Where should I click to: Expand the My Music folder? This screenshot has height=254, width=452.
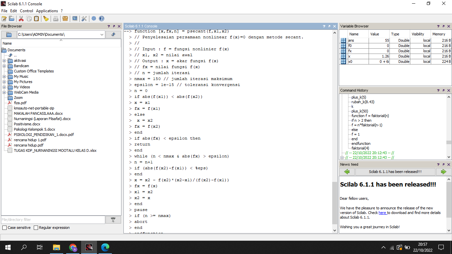[4, 76]
